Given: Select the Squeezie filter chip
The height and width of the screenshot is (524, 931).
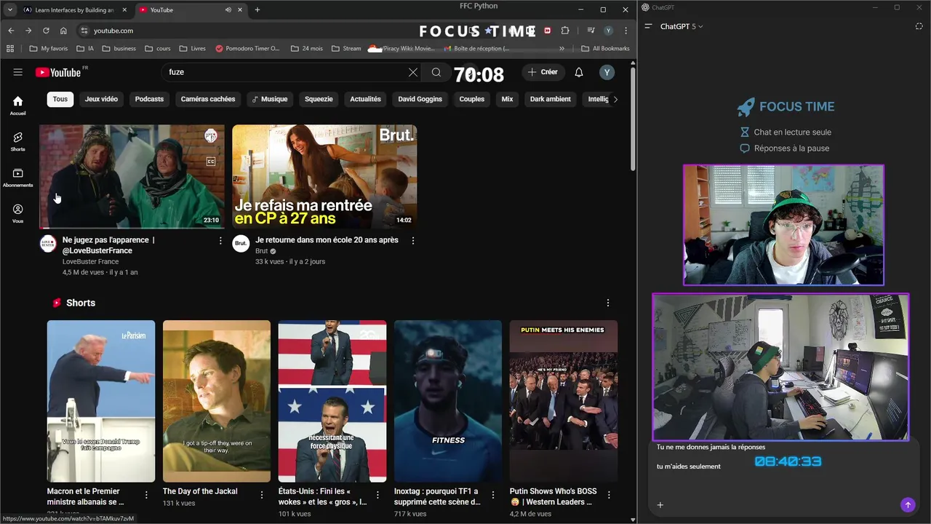Looking at the screenshot, I should click(319, 99).
